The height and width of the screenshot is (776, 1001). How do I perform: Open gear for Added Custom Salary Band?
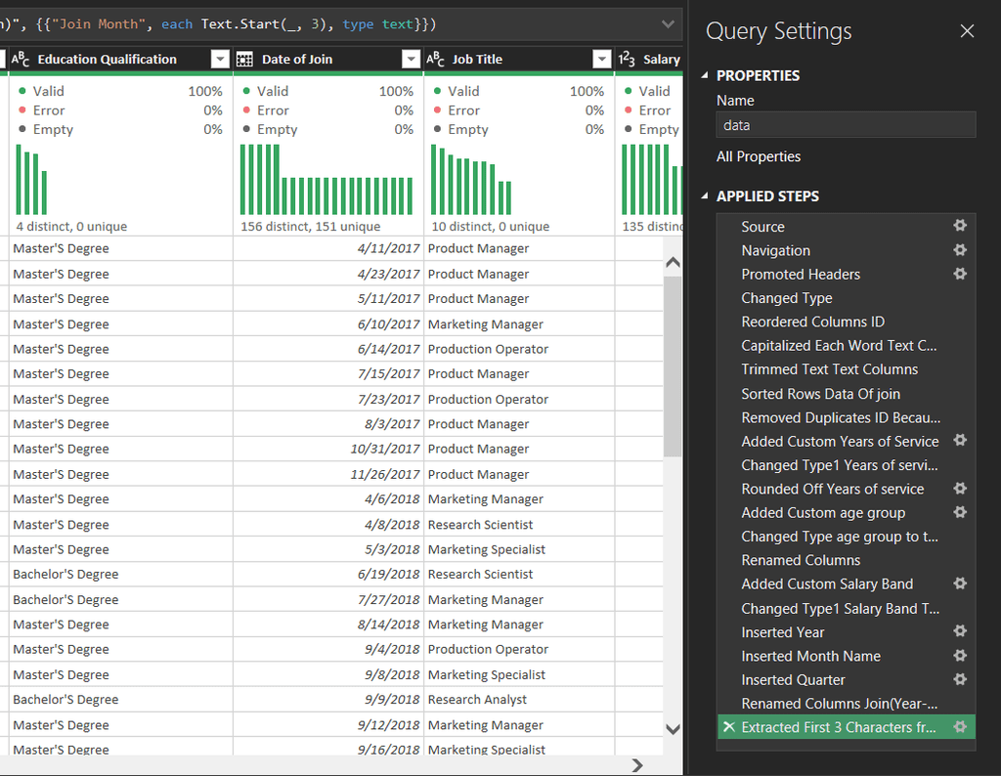[960, 583]
